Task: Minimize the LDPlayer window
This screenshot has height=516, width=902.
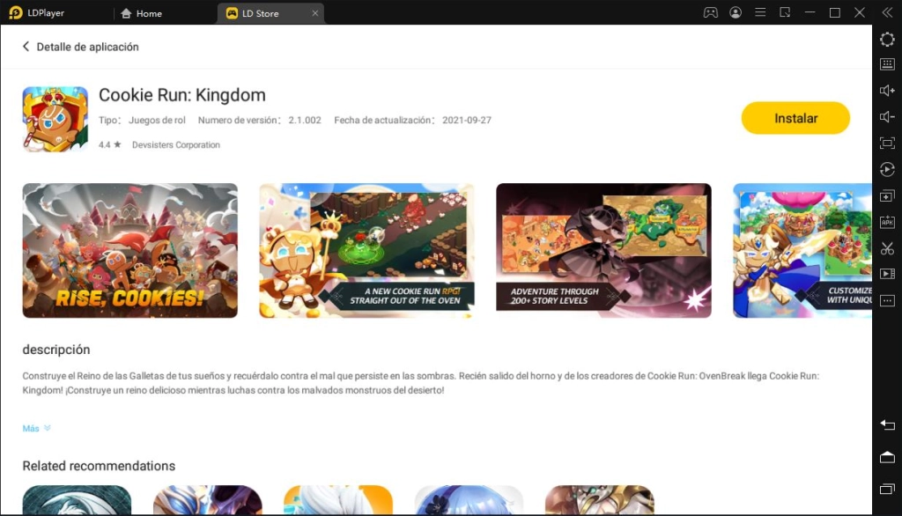Action: (810, 12)
